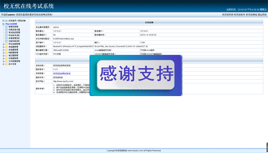Open 考试统计管理 in the sidebar tree

click(x=14, y=33)
